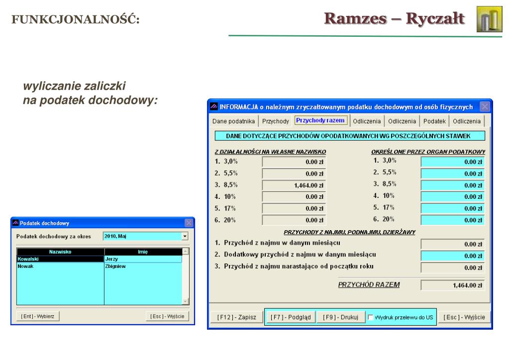Open Odliczenia tab just before Podatek tab
509x352 pixels.
pyautogui.click(x=402, y=121)
